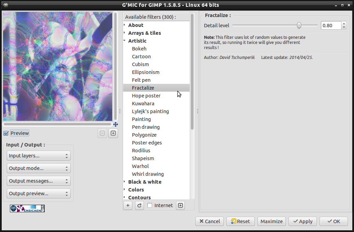
Task: Expand the Colors category
Action: pyautogui.click(x=124, y=190)
